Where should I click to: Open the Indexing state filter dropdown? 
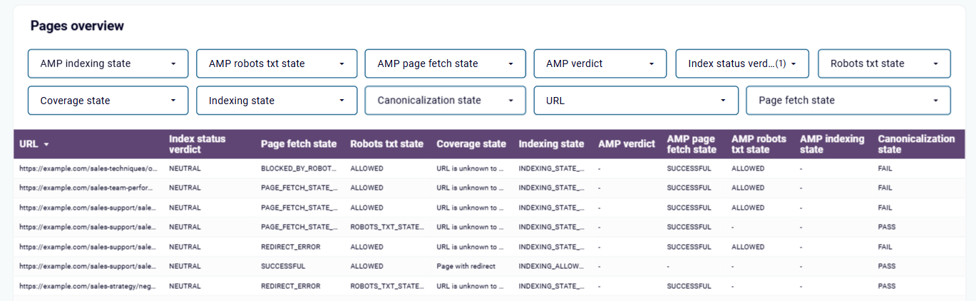277,101
